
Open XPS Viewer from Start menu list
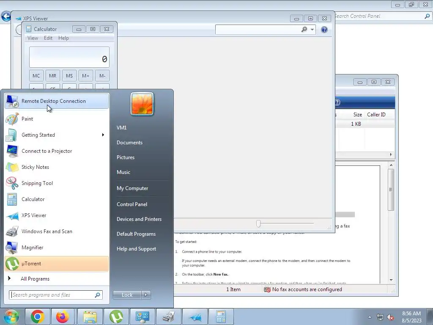57,215
